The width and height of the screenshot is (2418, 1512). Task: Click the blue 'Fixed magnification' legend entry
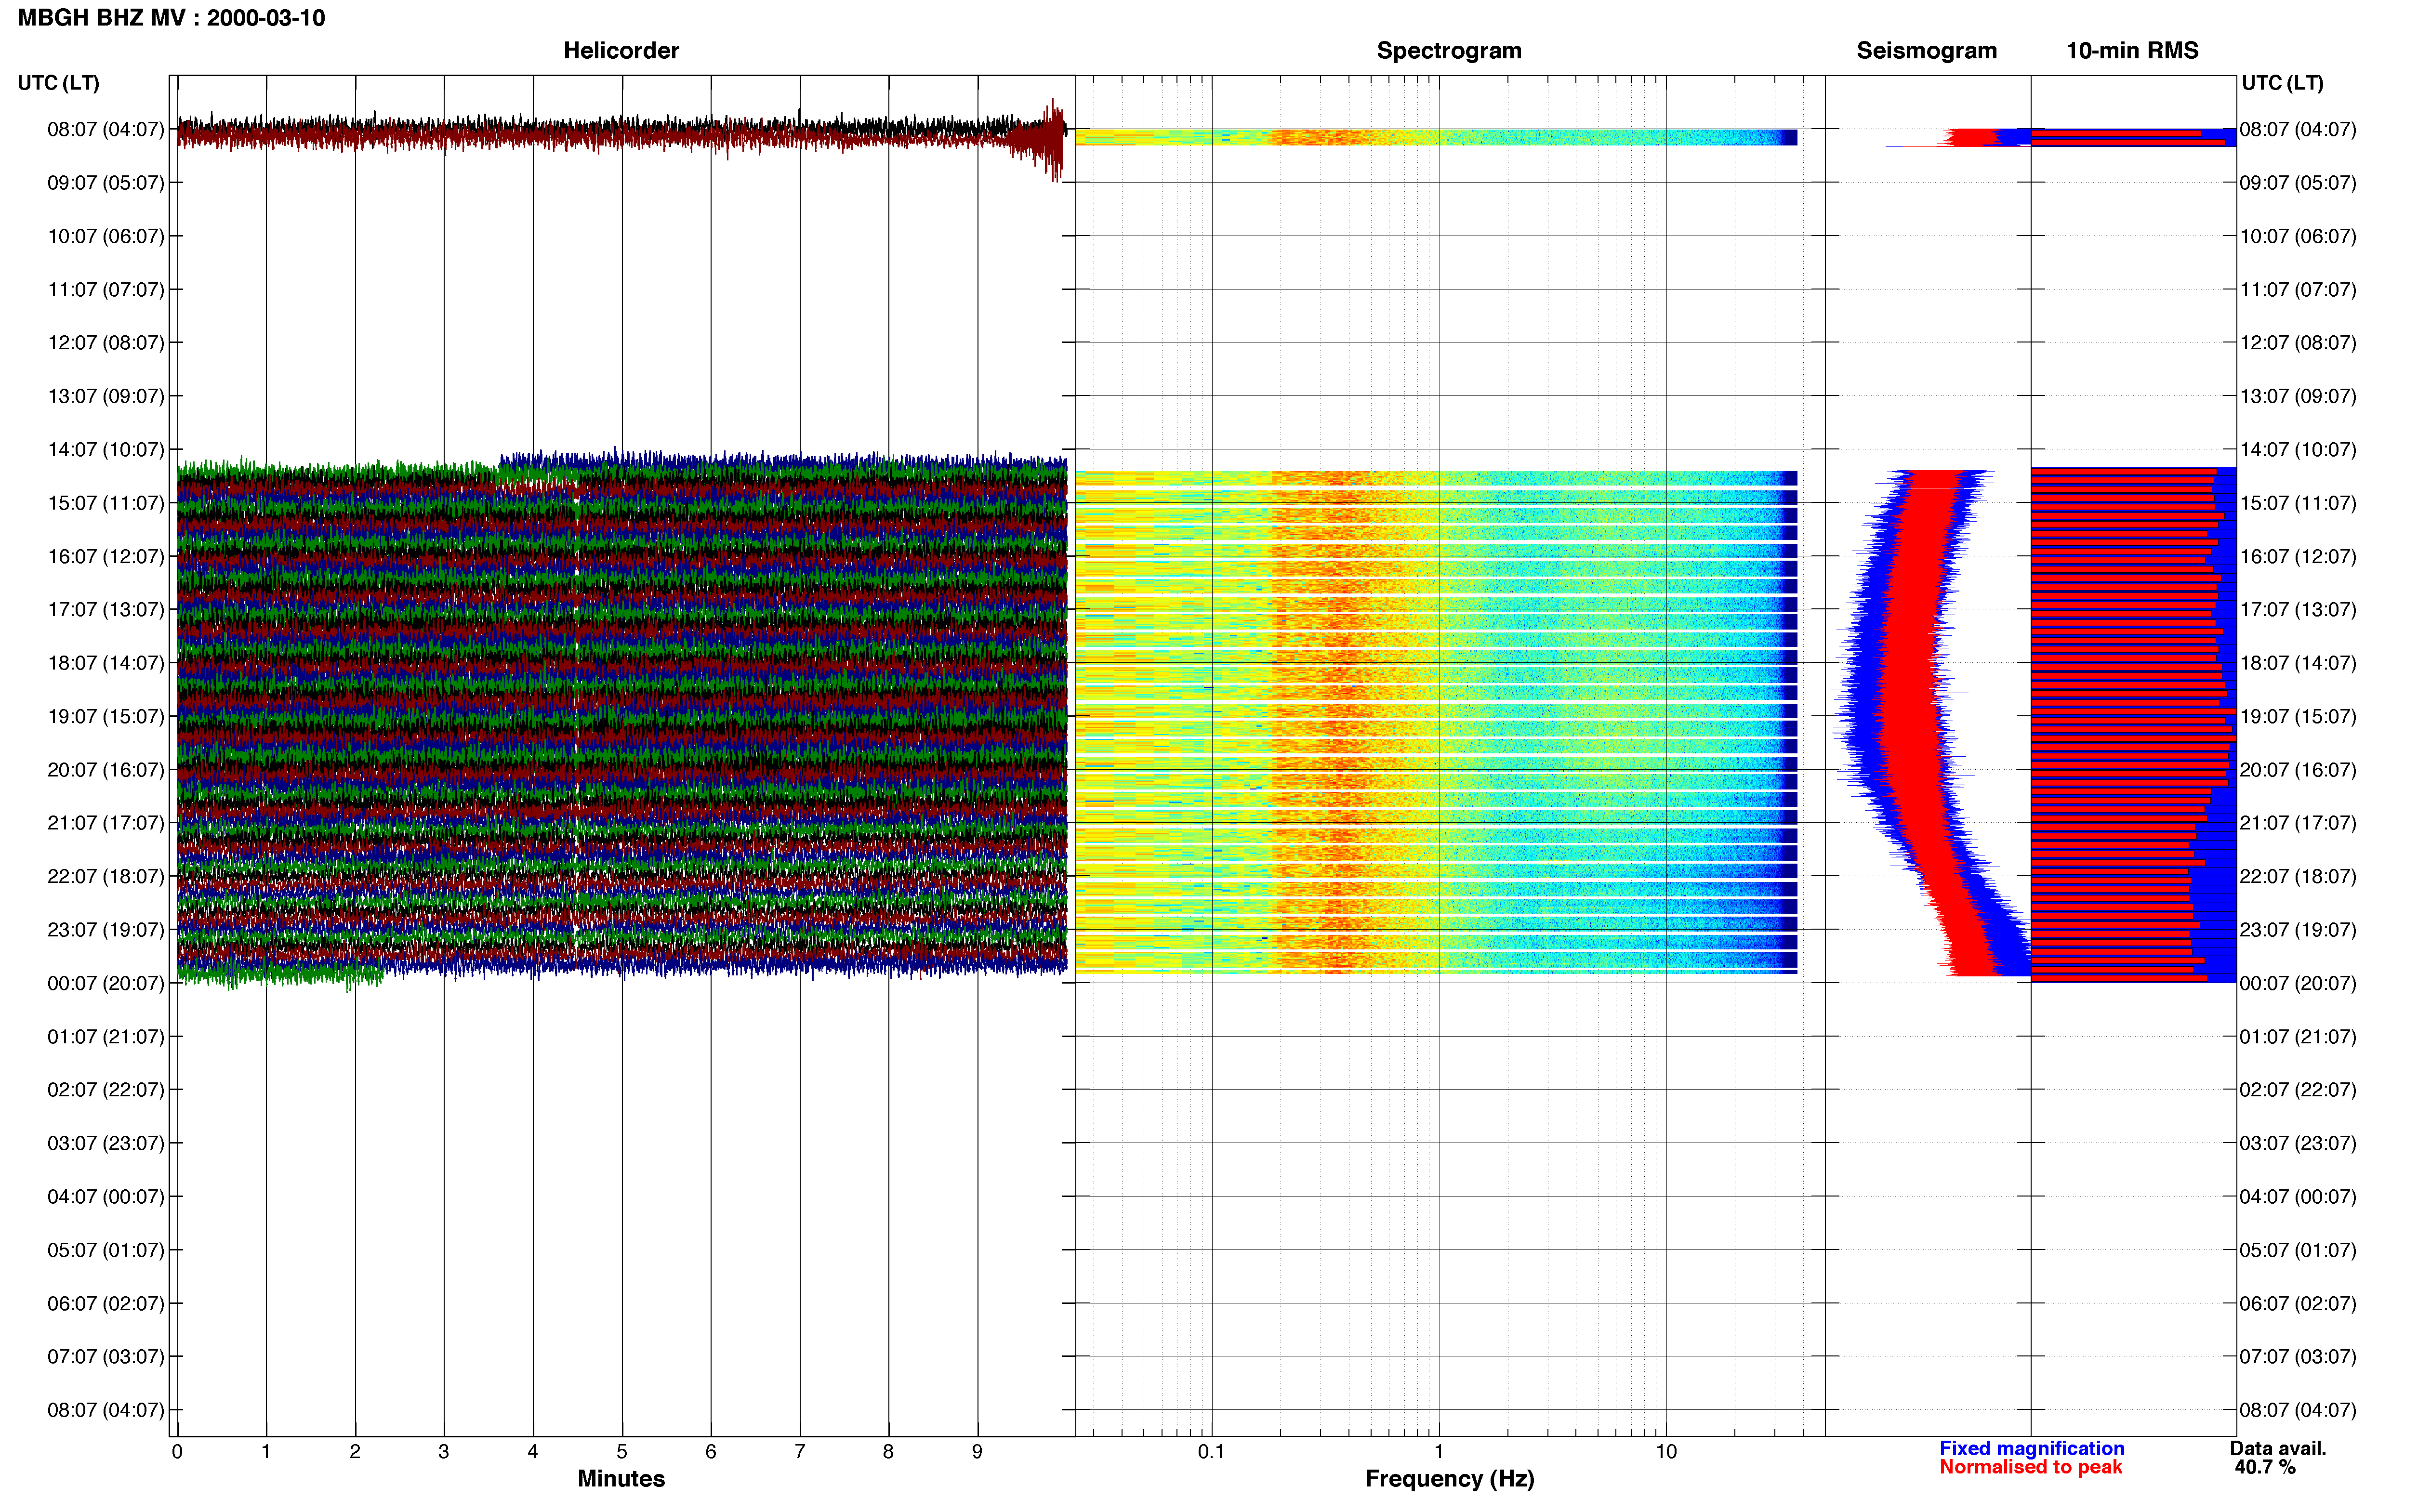point(2032,1448)
